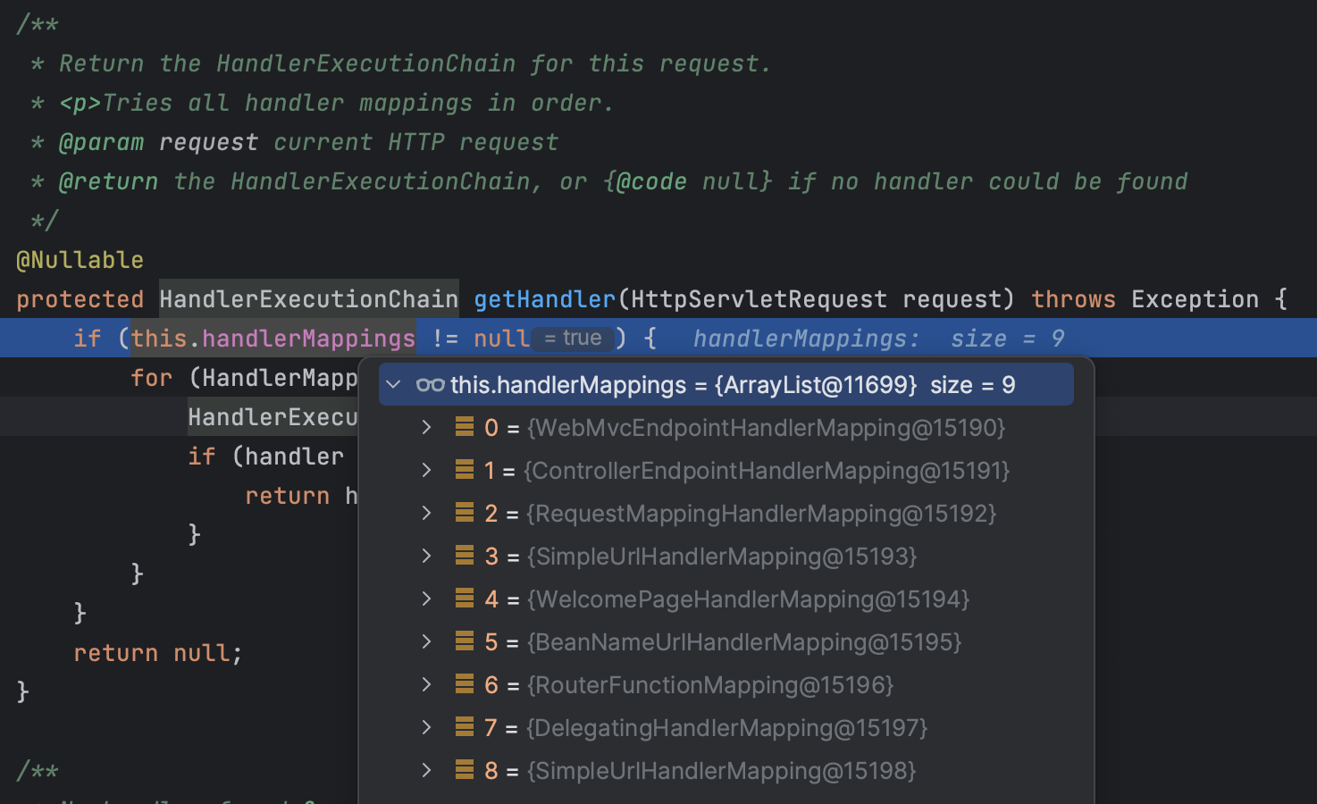Image resolution: width=1317 pixels, height=804 pixels.
Task: Expand entry 3 SimpleUrlHandlerMapping@15193
Action: click(x=426, y=557)
